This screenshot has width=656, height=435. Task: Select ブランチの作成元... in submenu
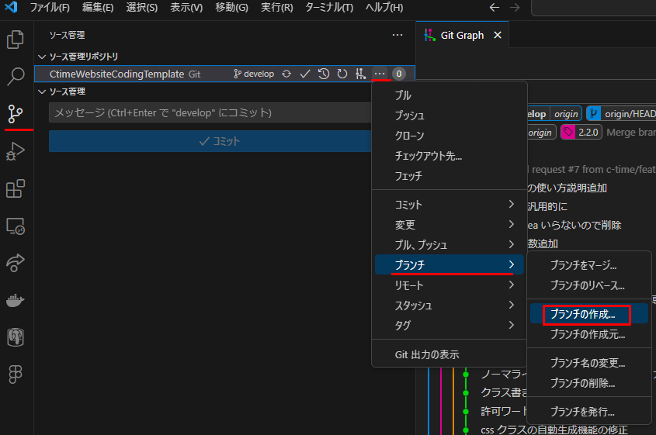click(x=589, y=334)
